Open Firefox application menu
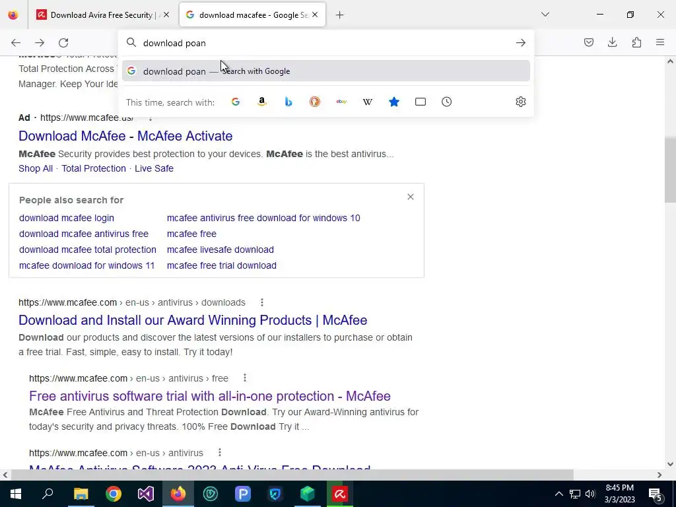The width and height of the screenshot is (676, 507). pyautogui.click(x=660, y=42)
